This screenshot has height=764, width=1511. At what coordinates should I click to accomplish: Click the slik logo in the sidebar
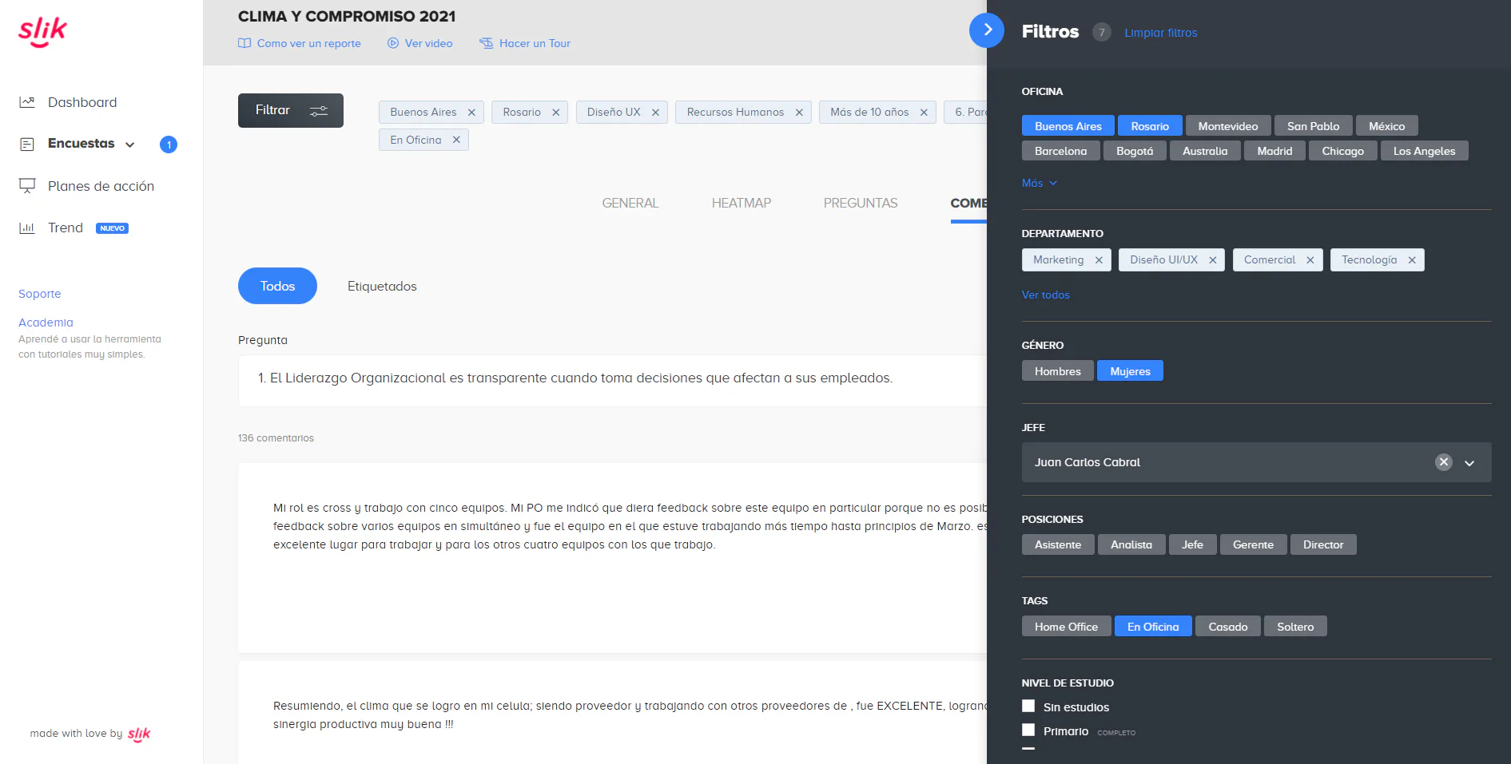pyautogui.click(x=42, y=31)
